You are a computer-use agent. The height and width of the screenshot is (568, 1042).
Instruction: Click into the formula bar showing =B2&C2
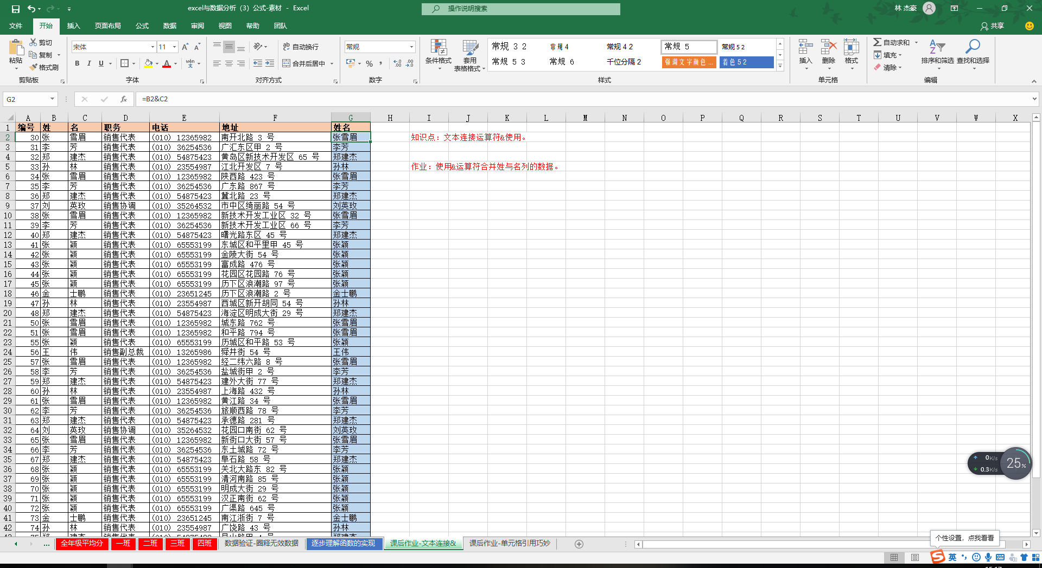(583, 99)
